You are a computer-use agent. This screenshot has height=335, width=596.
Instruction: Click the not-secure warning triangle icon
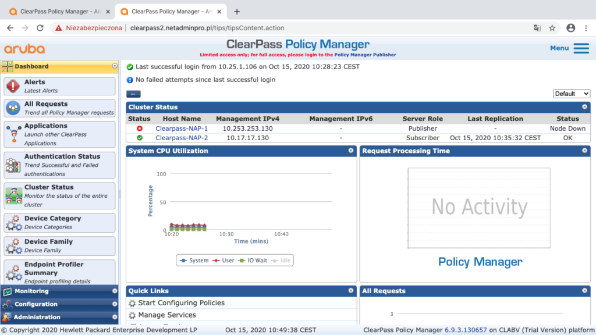tap(59, 28)
